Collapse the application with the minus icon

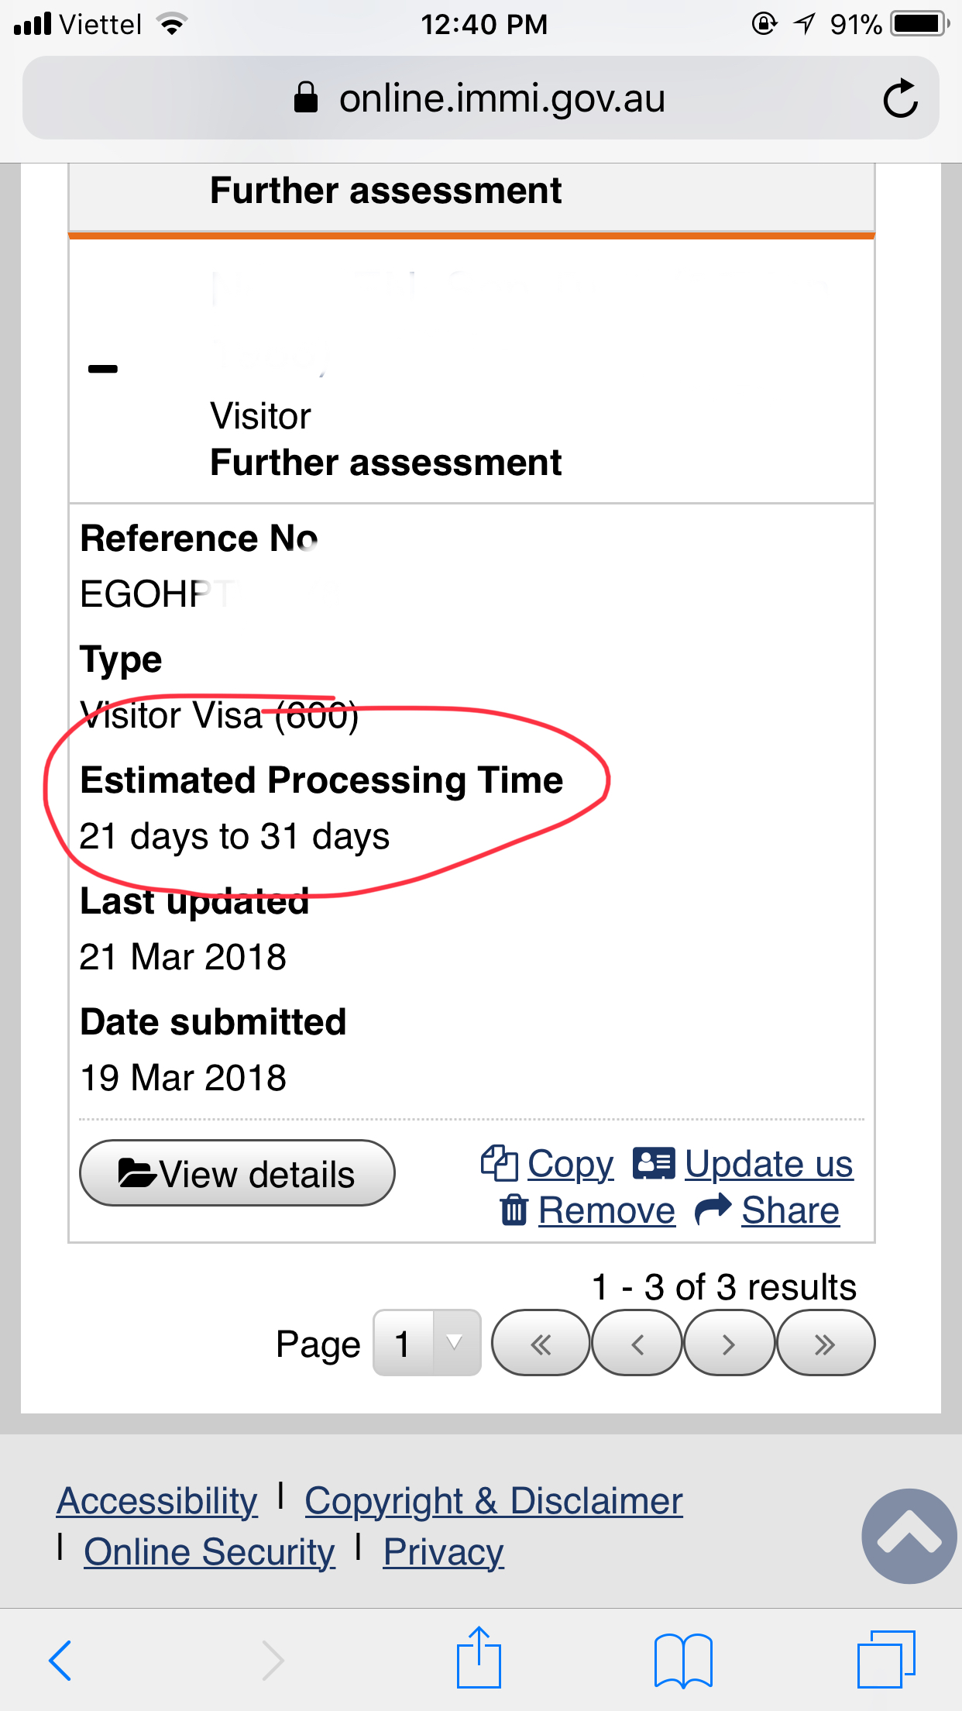tap(103, 369)
